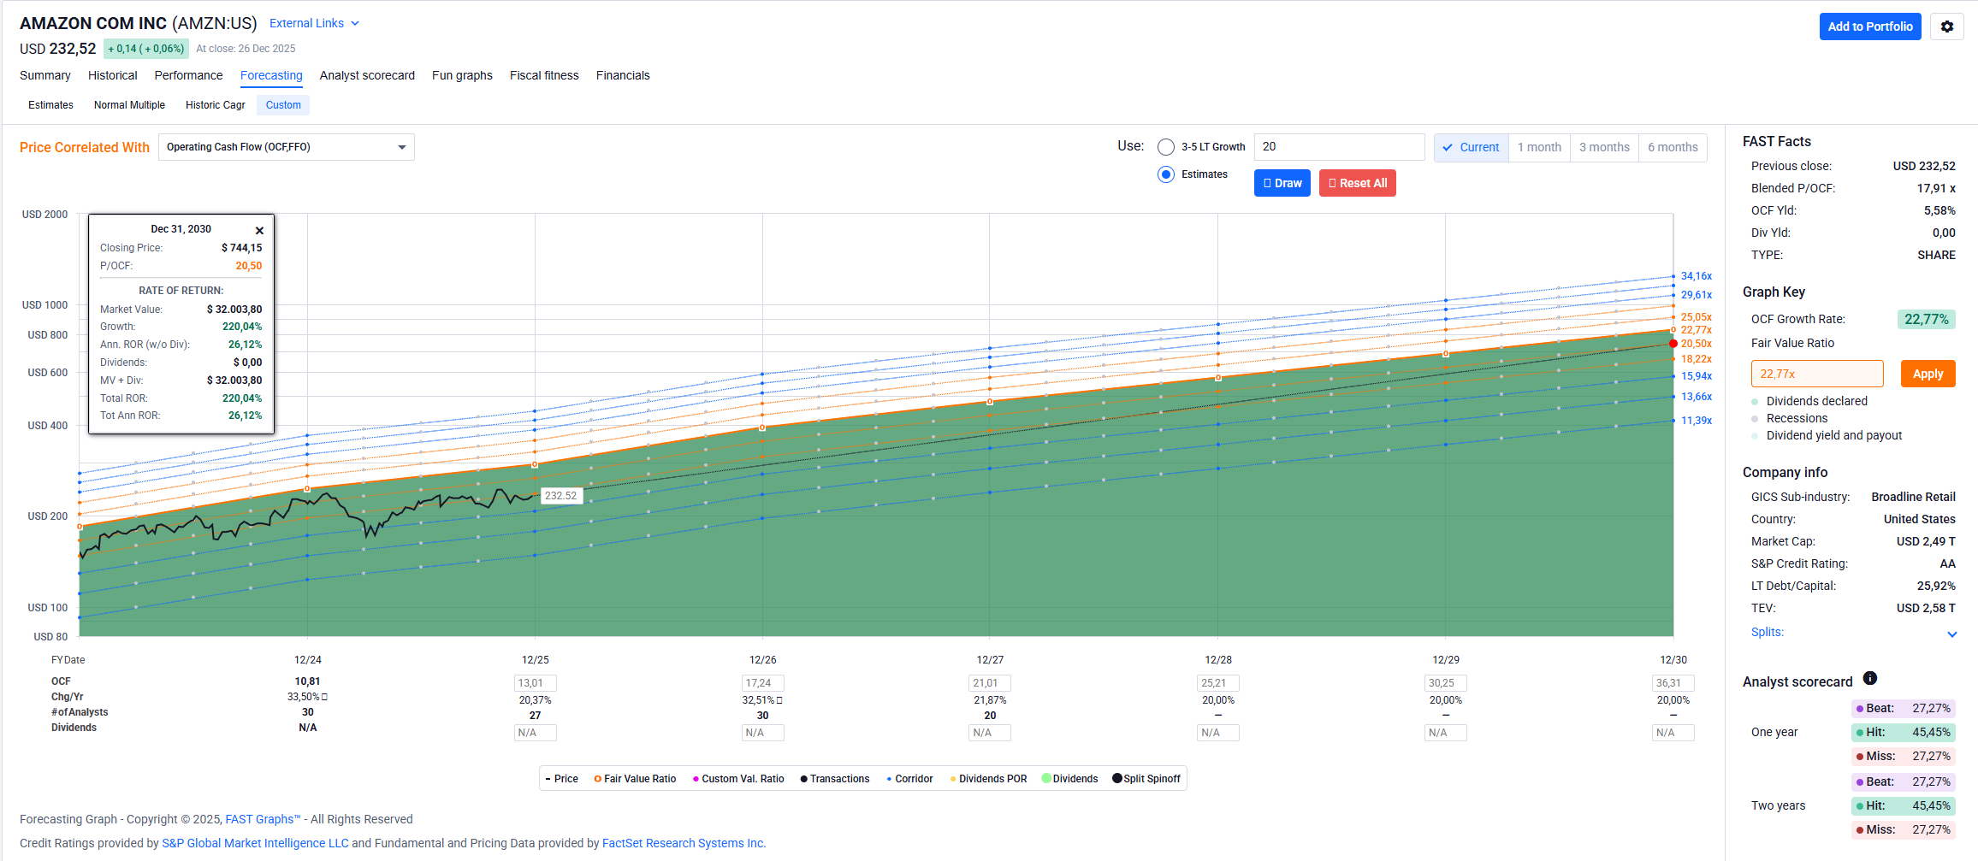Open the Price Correlated With dropdown

pos(286,147)
